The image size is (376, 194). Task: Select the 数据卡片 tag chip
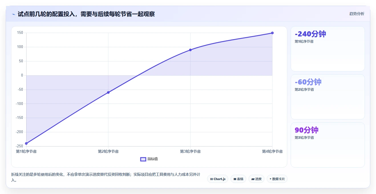tap(277, 179)
